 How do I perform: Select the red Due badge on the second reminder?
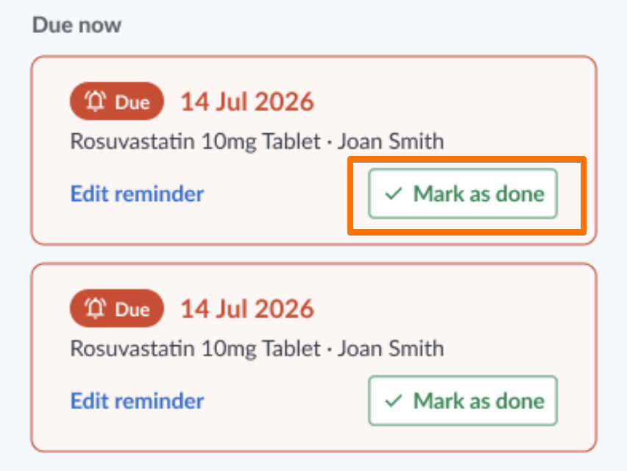(x=117, y=308)
